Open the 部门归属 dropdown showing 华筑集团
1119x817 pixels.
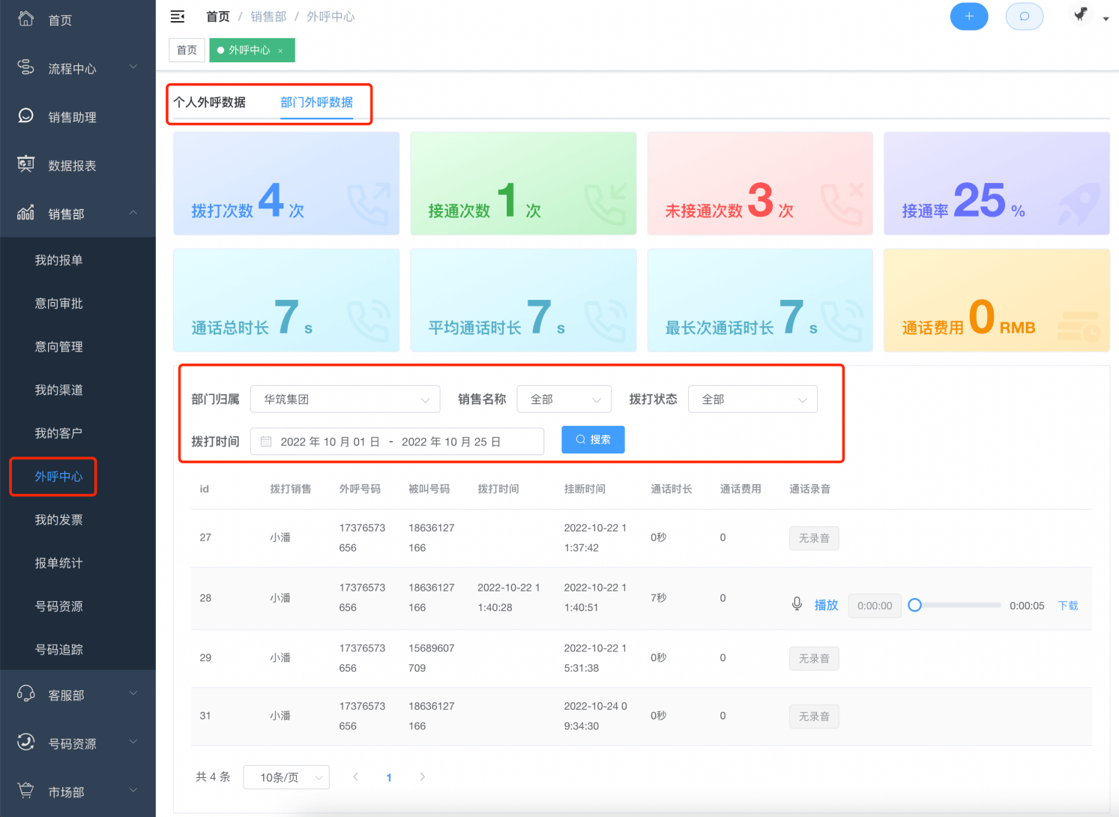click(345, 400)
